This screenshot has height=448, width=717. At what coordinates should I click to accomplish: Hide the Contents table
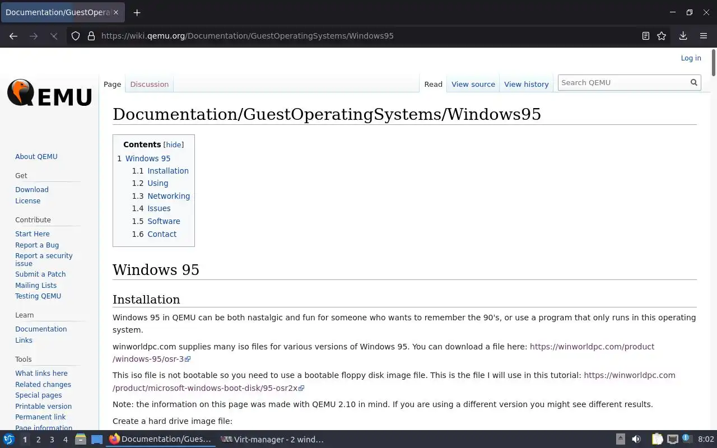point(173,144)
